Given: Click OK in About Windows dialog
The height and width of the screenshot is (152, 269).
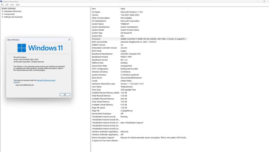Looking at the screenshot, I should (65, 95).
